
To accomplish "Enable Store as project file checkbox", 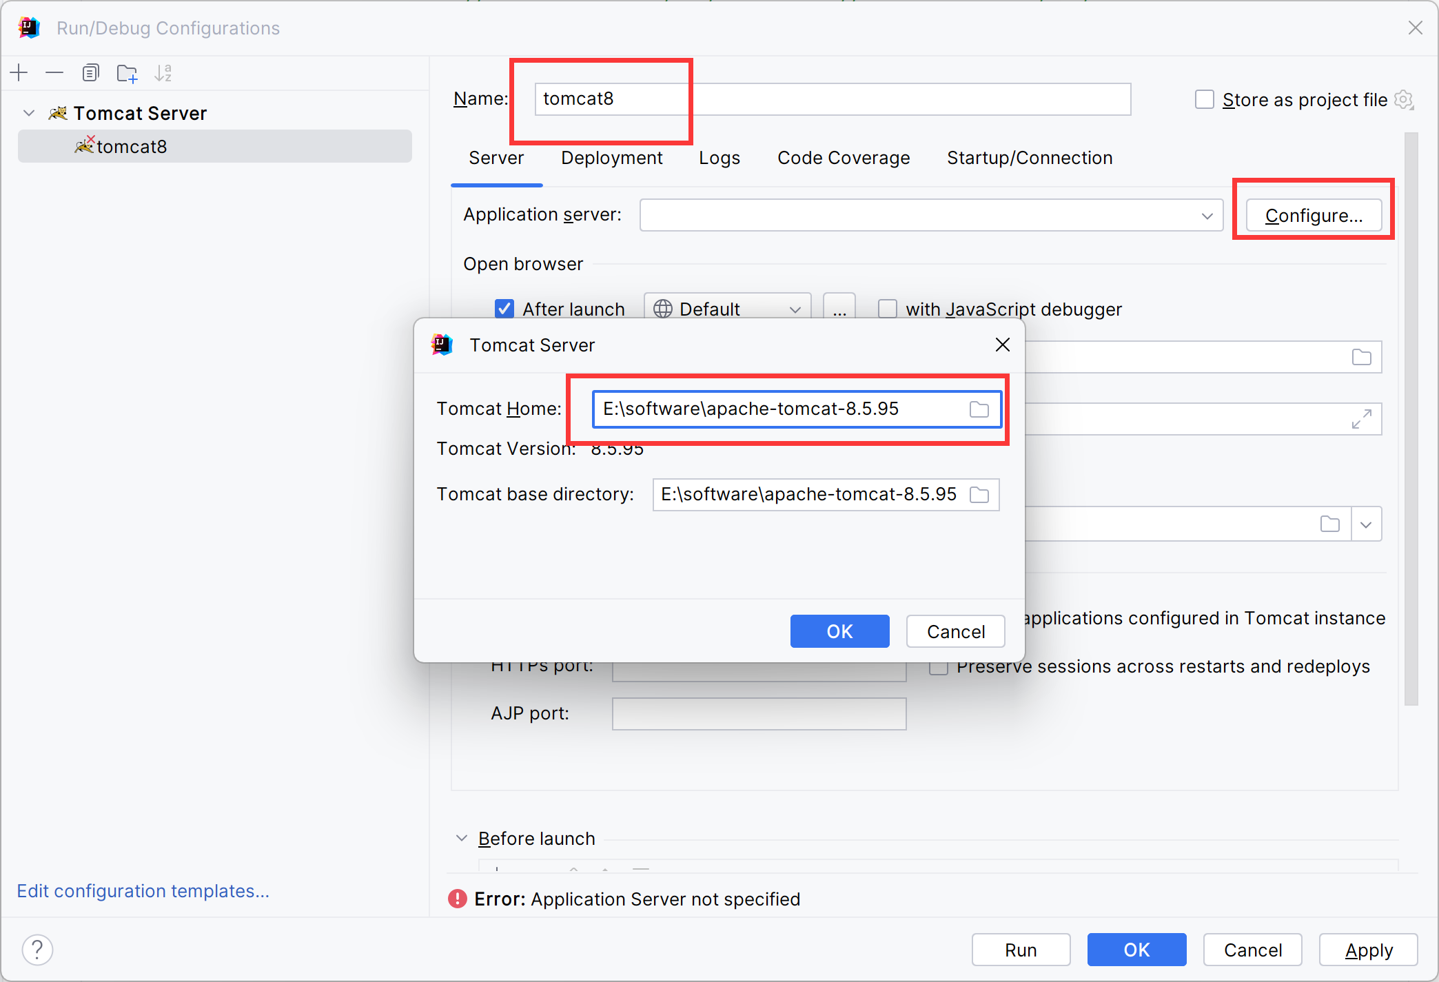I will coord(1204,99).
